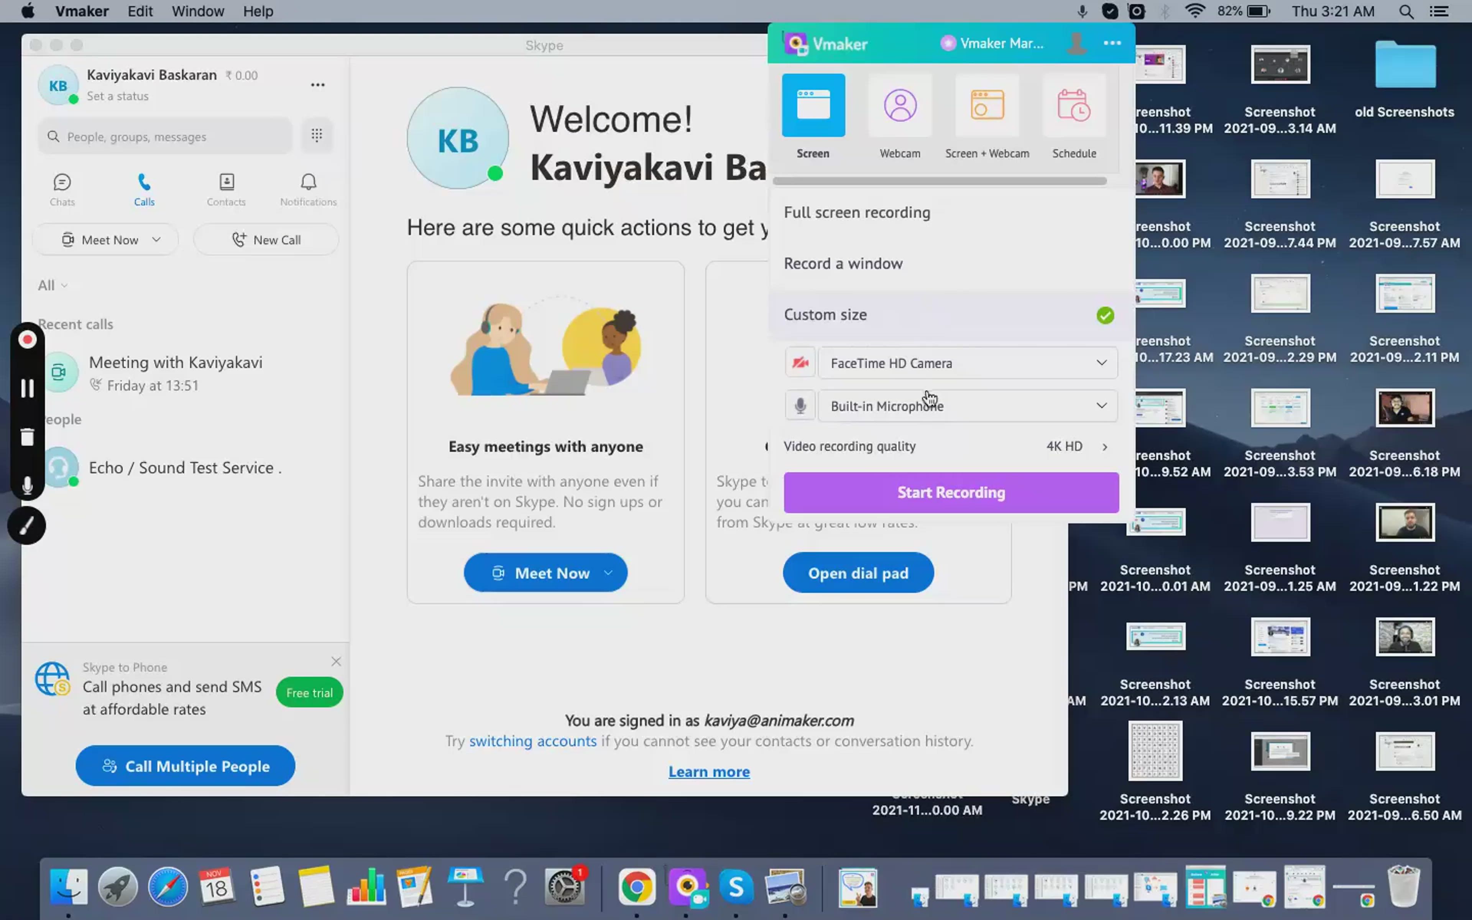Open the Built-in Microphone dropdown
The width and height of the screenshot is (1472, 920).
[x=968, y=406]
